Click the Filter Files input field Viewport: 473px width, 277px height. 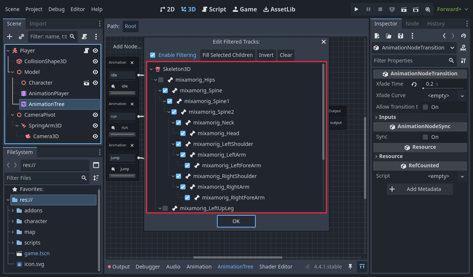point(47,178)
